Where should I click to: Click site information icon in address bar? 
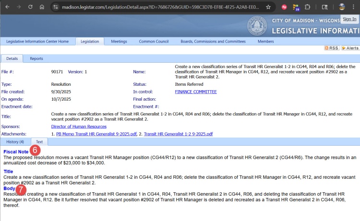tap(56, 7)
